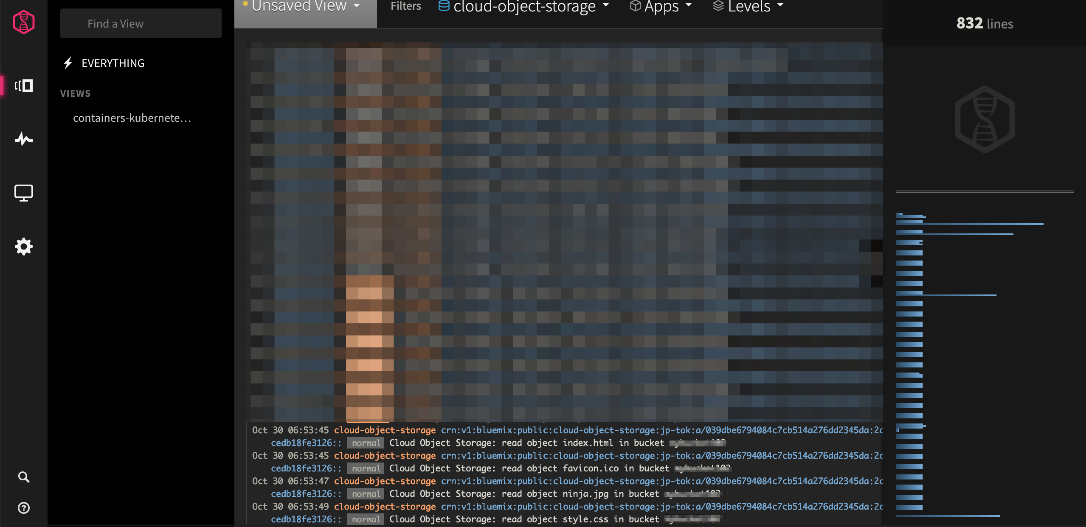Expand the Apps filter dropdown

[661, 7]
